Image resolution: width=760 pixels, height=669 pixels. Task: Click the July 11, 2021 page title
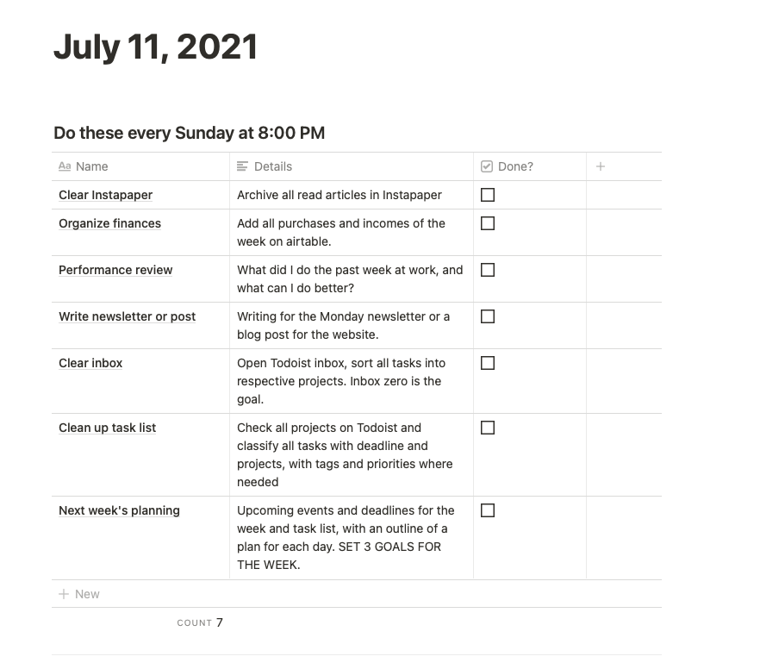click(156, 47)
